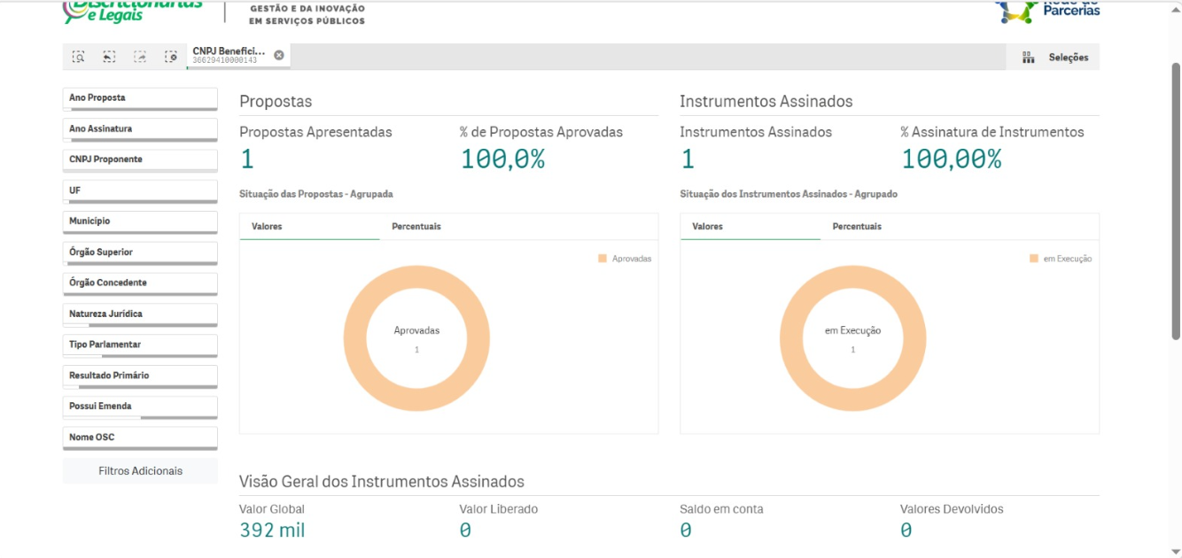1182x558 pixels.
Task: Click the Filtros Adicionais button
Action: click(140, 471)
